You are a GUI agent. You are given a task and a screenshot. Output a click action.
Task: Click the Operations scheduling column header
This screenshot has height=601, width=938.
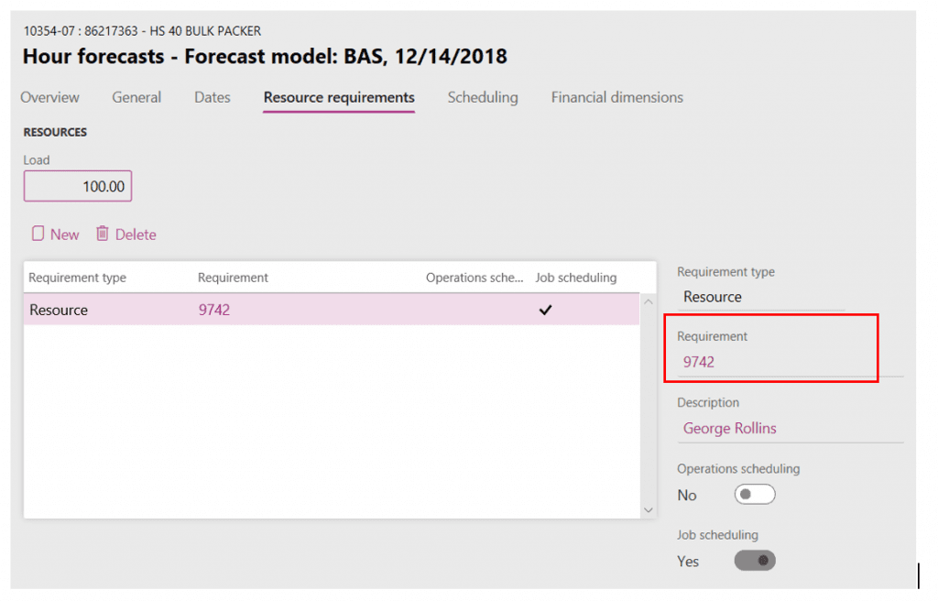click(474, 278)
